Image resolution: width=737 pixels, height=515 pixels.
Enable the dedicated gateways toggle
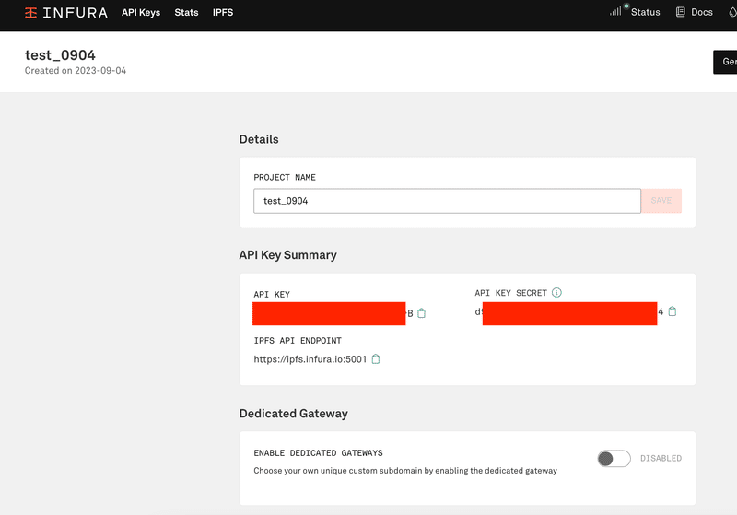(614, 458)
